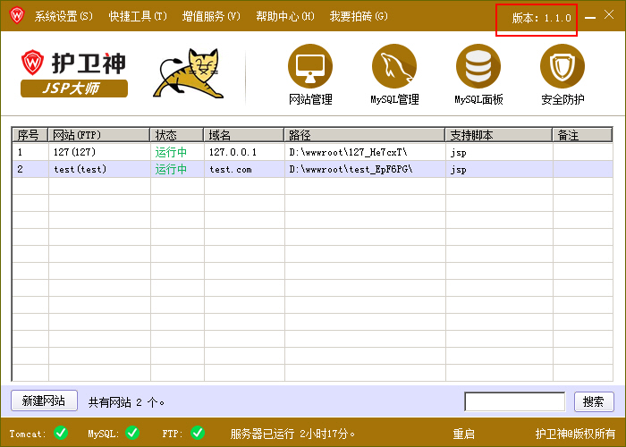Click the Tomcat cat logo
This screenshot has height=447, width=626.
tap(189, 73)
